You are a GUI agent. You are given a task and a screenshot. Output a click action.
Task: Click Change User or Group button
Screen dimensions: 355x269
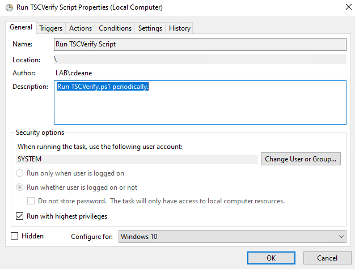(301, 159)
